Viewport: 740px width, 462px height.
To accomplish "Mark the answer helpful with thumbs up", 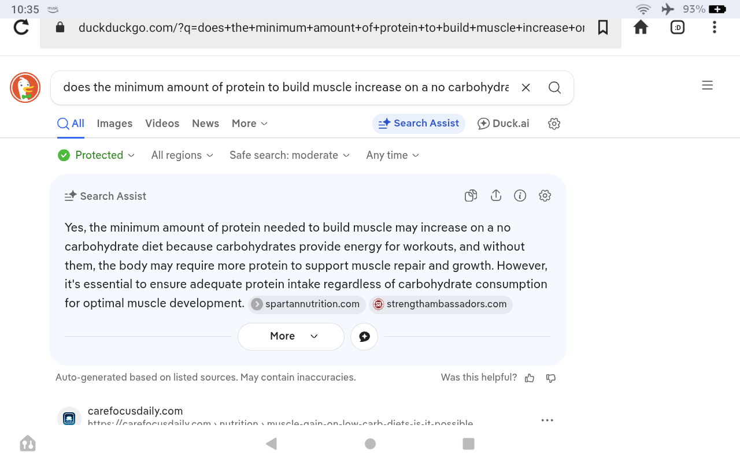I will [x=530, y=378].
